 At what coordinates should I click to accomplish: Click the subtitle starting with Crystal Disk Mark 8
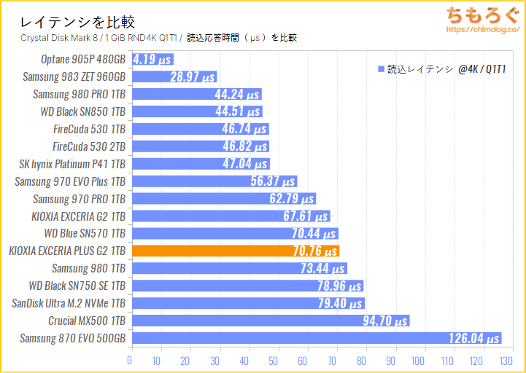pyautogui.click(x=158, y=38)
